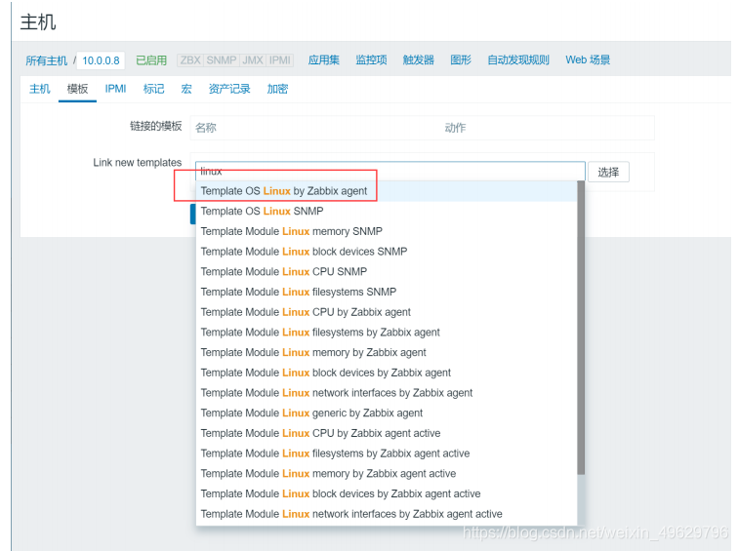Select Linux memory by Zabbix agent template

click(387, 353)
